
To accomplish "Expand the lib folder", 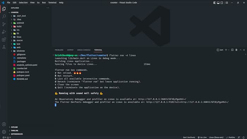I will coord(18,34).
